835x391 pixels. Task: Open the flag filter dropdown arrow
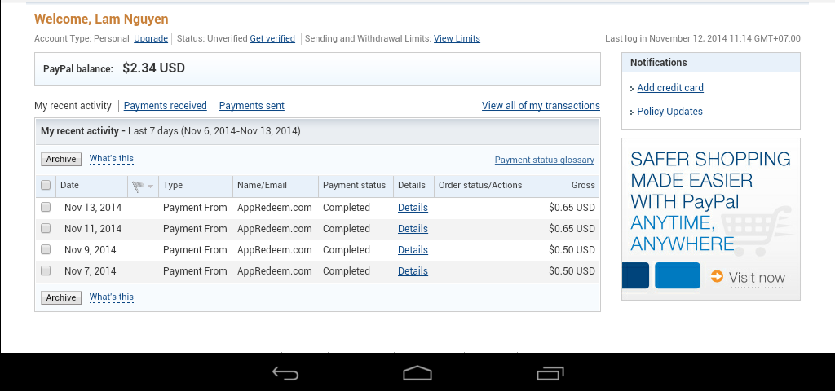pyautogui.click(x=150, y=187)
